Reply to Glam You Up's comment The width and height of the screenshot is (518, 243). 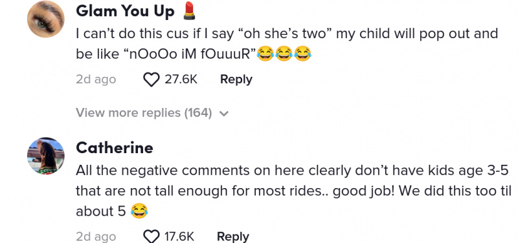(236, 79)
